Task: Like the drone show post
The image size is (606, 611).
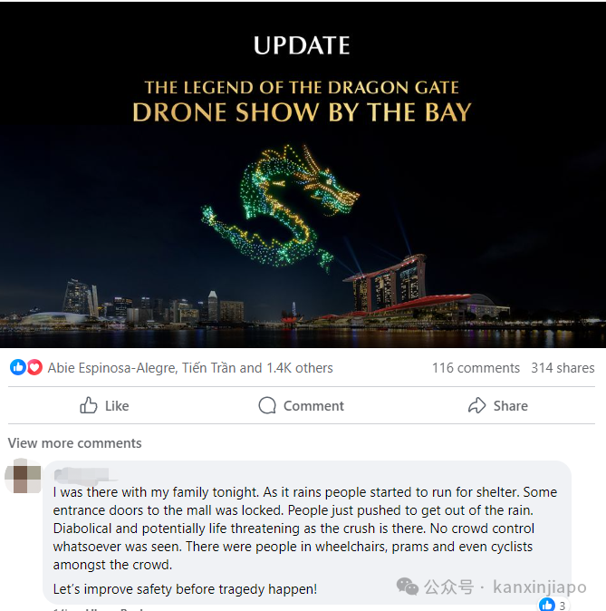Action: tap(104, 405)
